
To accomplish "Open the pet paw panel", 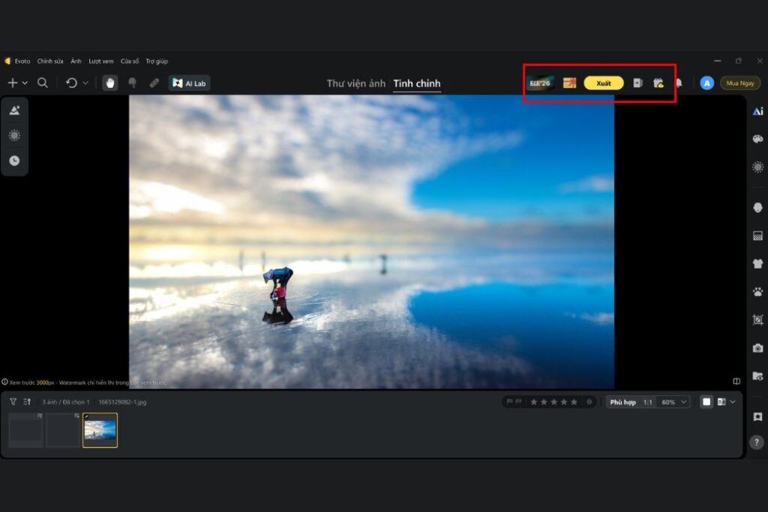I will (x=757, y=292).
